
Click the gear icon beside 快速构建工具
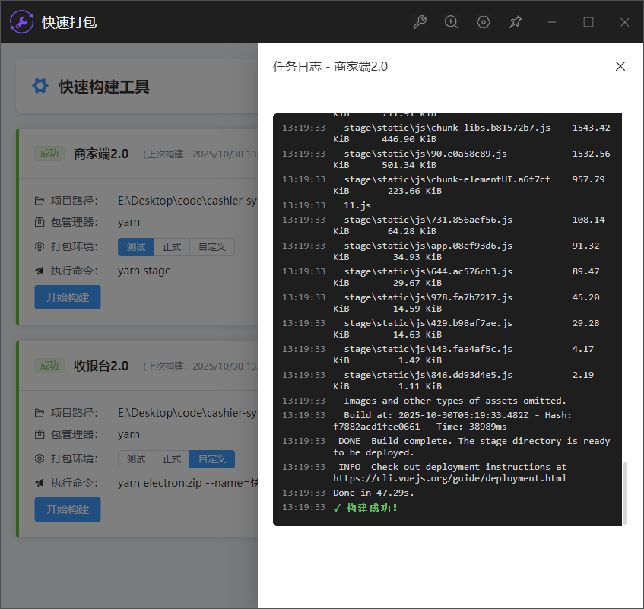point(40,86)
